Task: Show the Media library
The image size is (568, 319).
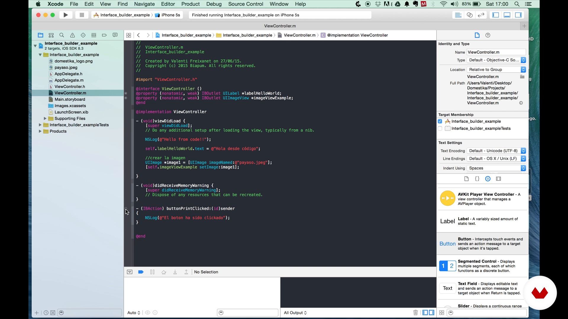Action: [x=498, y=179]
